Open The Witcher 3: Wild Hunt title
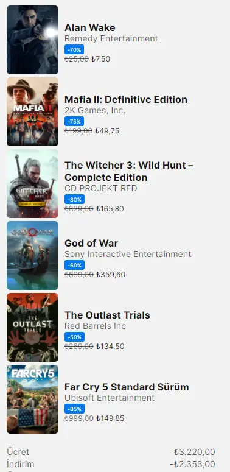The width and height of the screenshot is (230, 472). tap(129, 171)
